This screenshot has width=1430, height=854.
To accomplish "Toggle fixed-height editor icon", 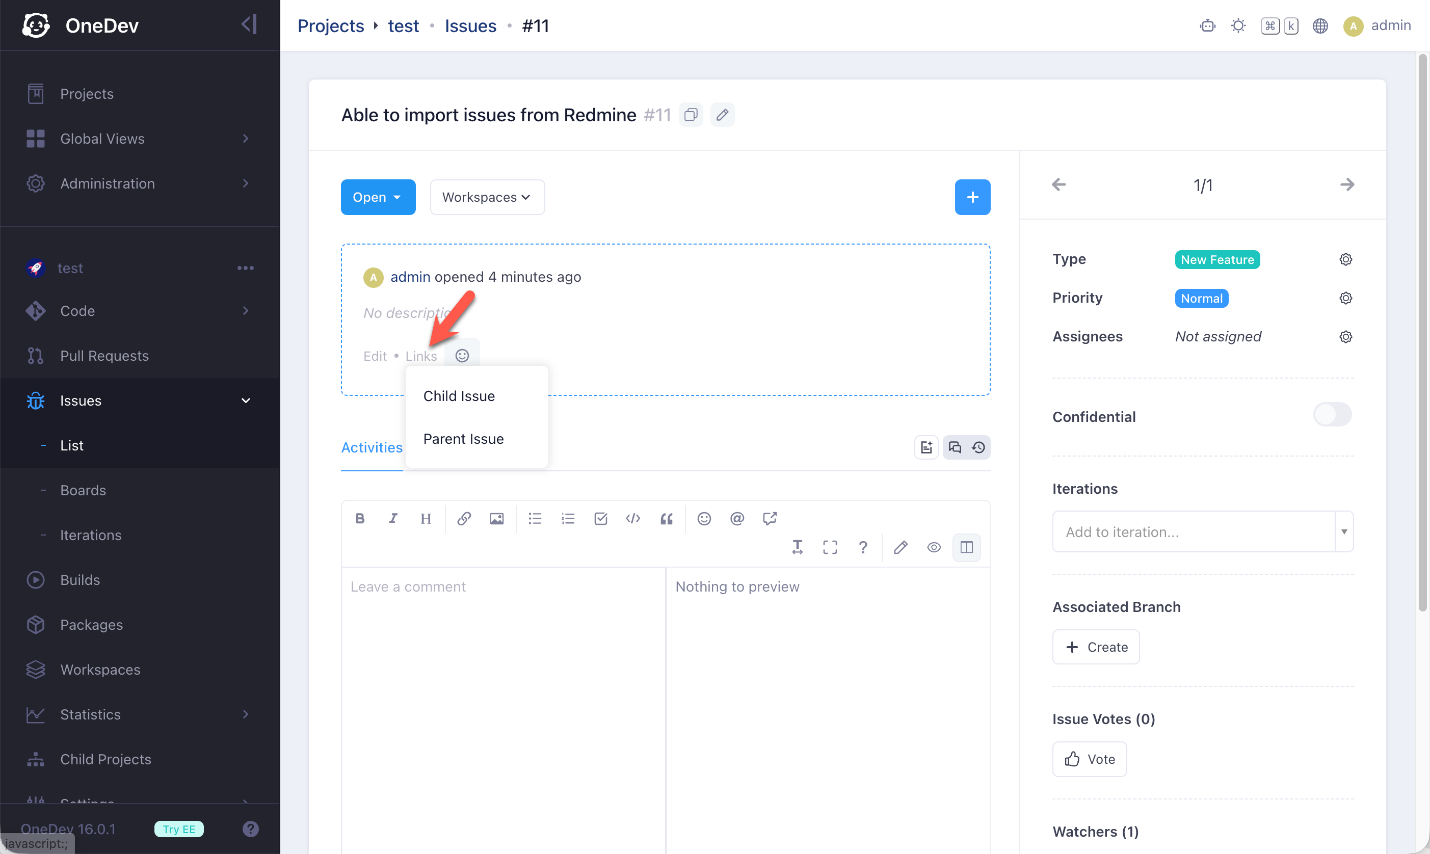I will (x=797, y=547).
